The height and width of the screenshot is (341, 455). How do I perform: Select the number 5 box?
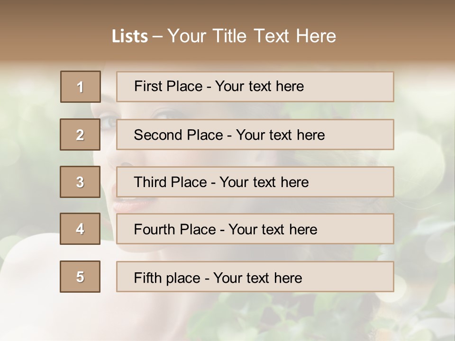coord(80,277)
